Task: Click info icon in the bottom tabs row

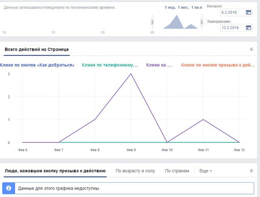Action: point(251,171)
